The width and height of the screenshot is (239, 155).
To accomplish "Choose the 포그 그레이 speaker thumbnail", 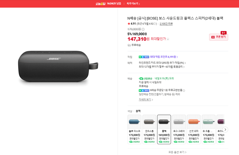I will click(x=179, y=122).
